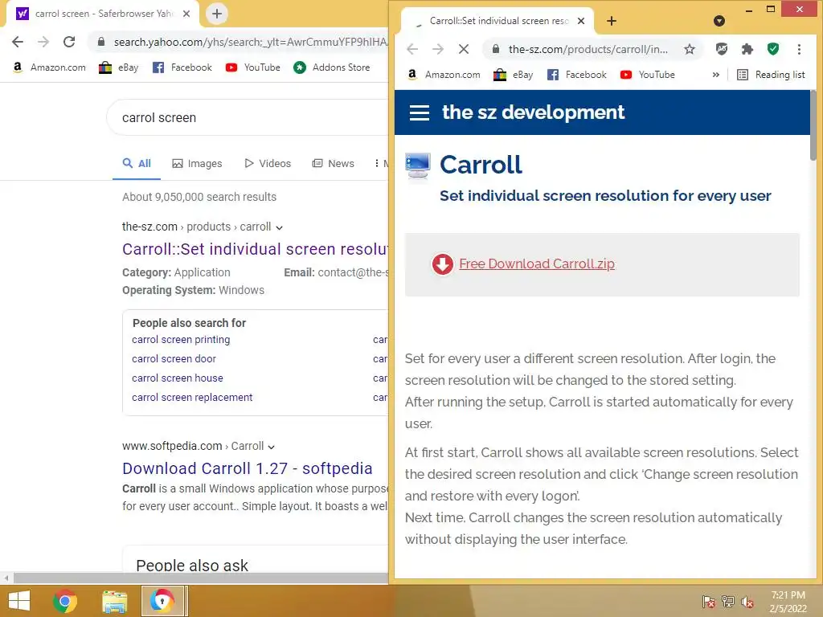Image resolution: width=823 pixels, height=617 pixels.
Task: Search for carrol screen replacement
Action: pos(192,398)
